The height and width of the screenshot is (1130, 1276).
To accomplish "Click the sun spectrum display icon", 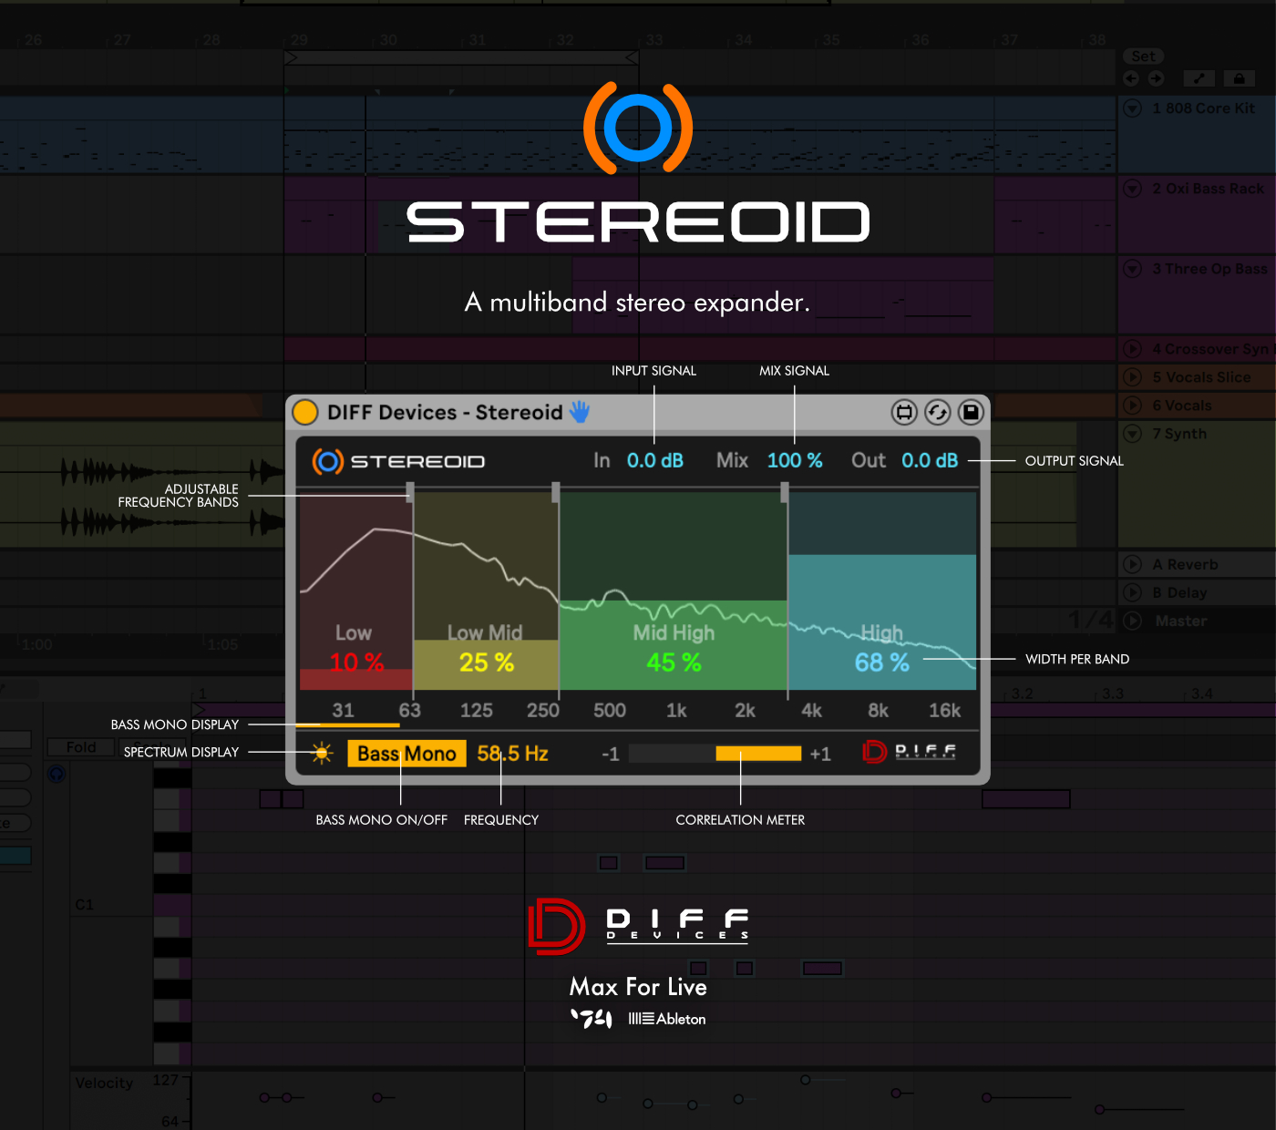I will pyautogui.click(x=322, y=754).
